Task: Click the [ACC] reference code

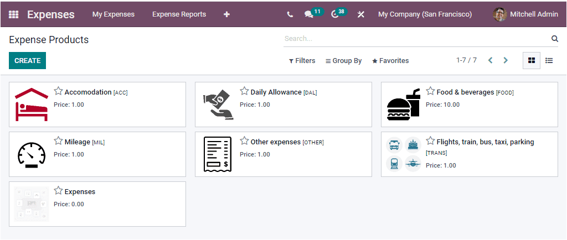Action: click(x=120, y=93)
